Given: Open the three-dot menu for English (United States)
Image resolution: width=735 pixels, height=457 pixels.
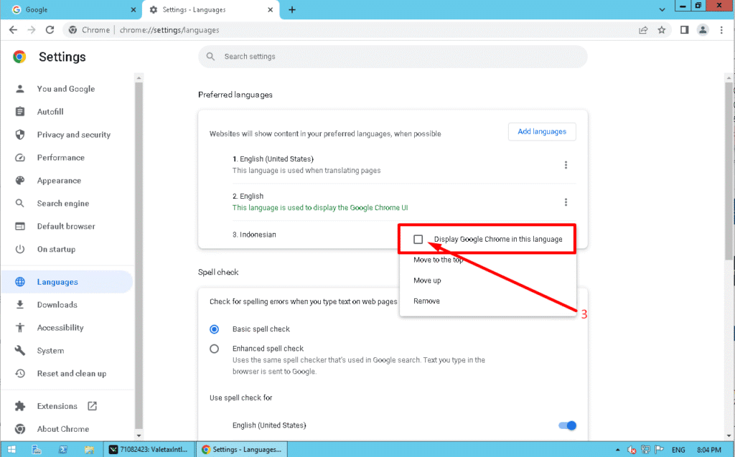Looking at the screenshot, I should point(566,165).
